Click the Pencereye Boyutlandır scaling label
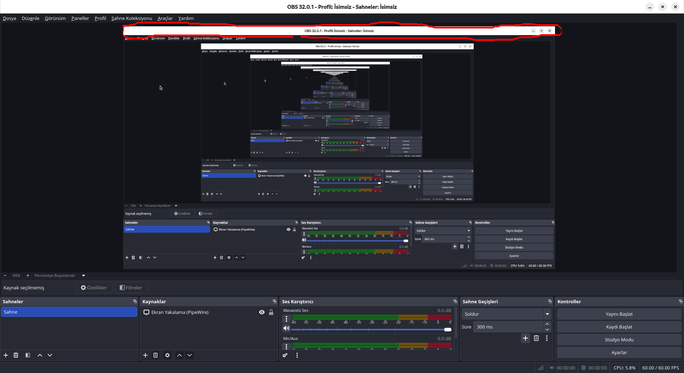 [55, 275]
